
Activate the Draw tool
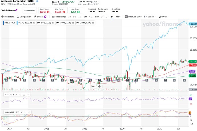click(163, 17)
